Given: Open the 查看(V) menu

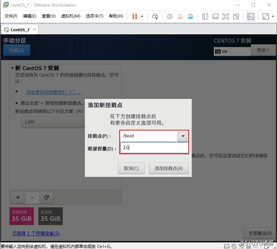Looking at the screenshot, I should 49,16.
